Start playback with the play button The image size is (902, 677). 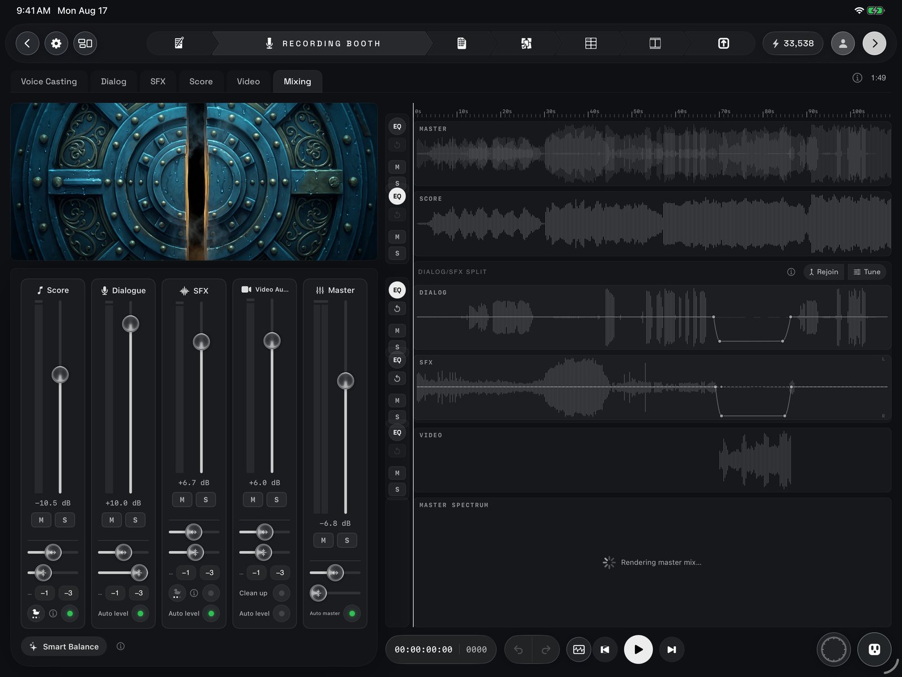pyautogui.click(x=638, y=649)
